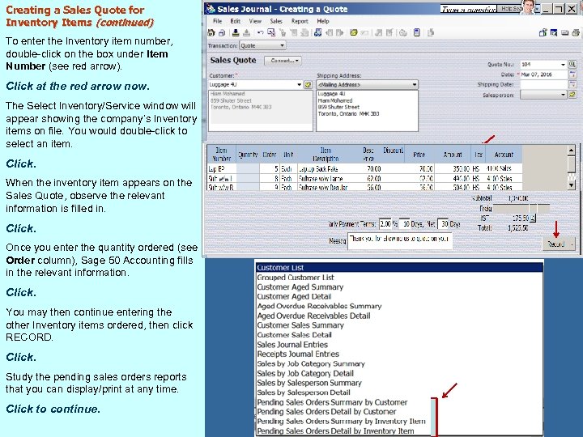Click the empty Shipping Date field

(543, 84)
